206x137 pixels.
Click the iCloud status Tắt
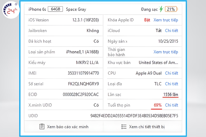coord(158,31)
